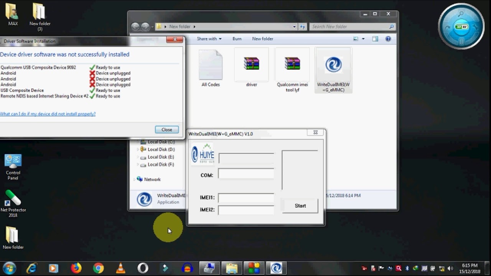The width and height of the screenshot is (491, 276).
Task: Open the Qualcomm imei tool lyf archive
Action: tap(292, 70)
